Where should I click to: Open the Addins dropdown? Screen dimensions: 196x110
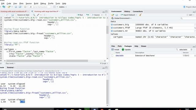click(x=62, y=7)
